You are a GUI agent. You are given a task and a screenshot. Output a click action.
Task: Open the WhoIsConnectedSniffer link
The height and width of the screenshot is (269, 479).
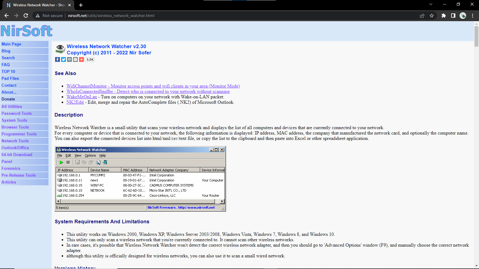click(x=148, y=91)
